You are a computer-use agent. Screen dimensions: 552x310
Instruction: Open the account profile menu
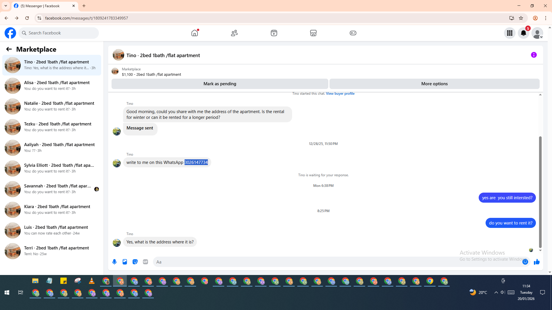[537, 33]
